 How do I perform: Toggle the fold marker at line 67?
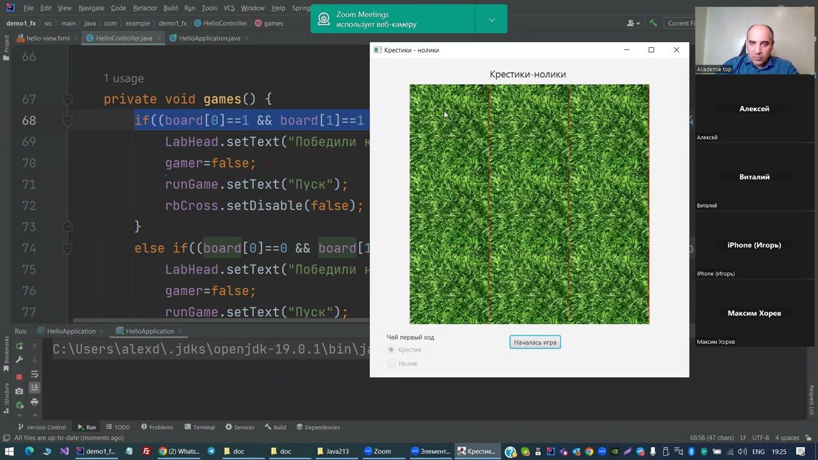pyautogui.click(x=68, y=99)
